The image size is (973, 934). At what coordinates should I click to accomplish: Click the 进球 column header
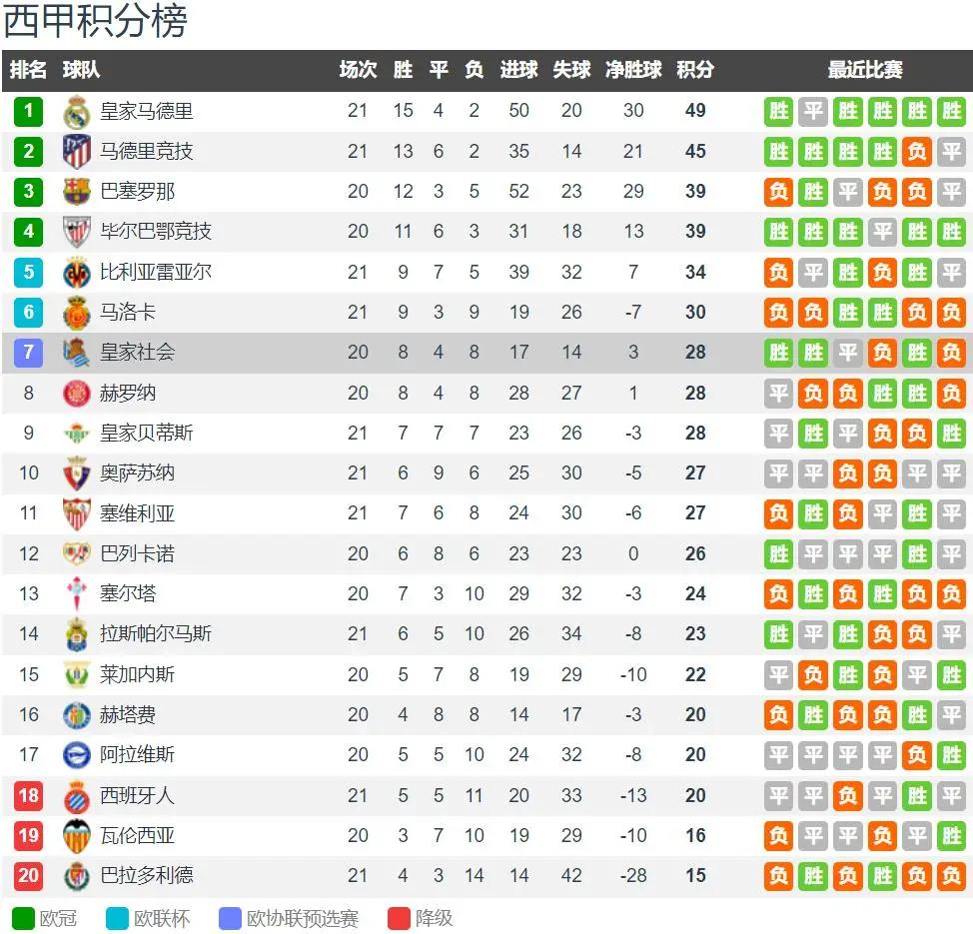click(518, 70)
